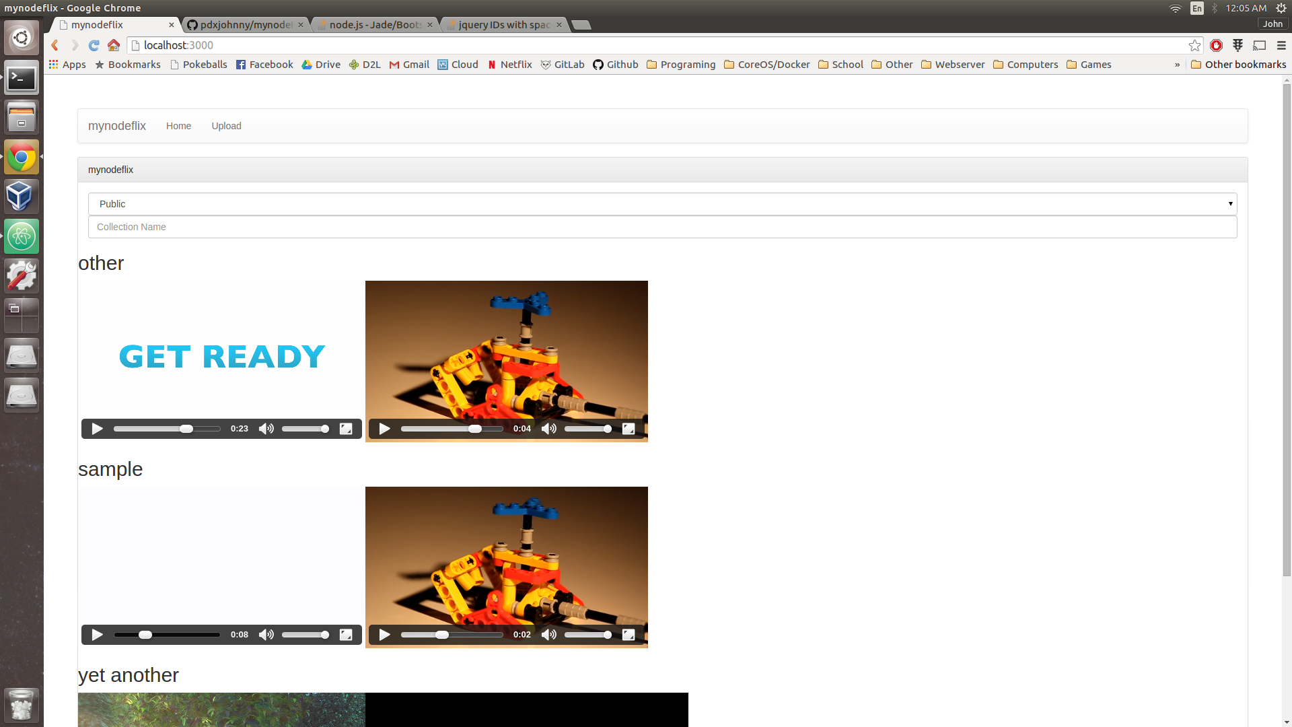Viewport: 1292px width, 727px height.
Task: Adjust volume slider of 0:23 video
Action: coord(306,429)
